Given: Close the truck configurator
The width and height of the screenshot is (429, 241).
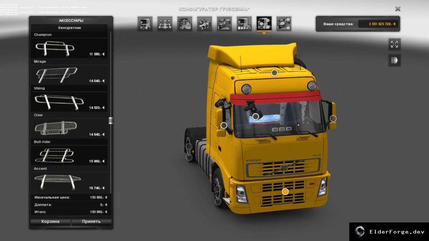Looking at the screenshot, I should pyautogui.click(x=398, y=9).
